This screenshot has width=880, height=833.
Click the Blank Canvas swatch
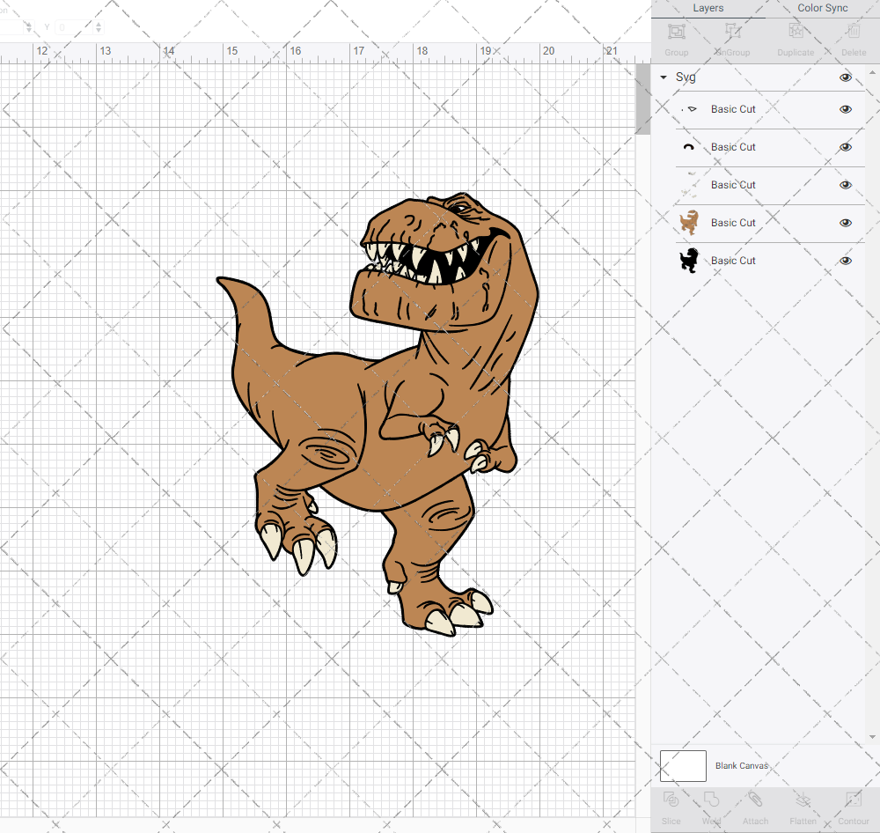point(683,765)
